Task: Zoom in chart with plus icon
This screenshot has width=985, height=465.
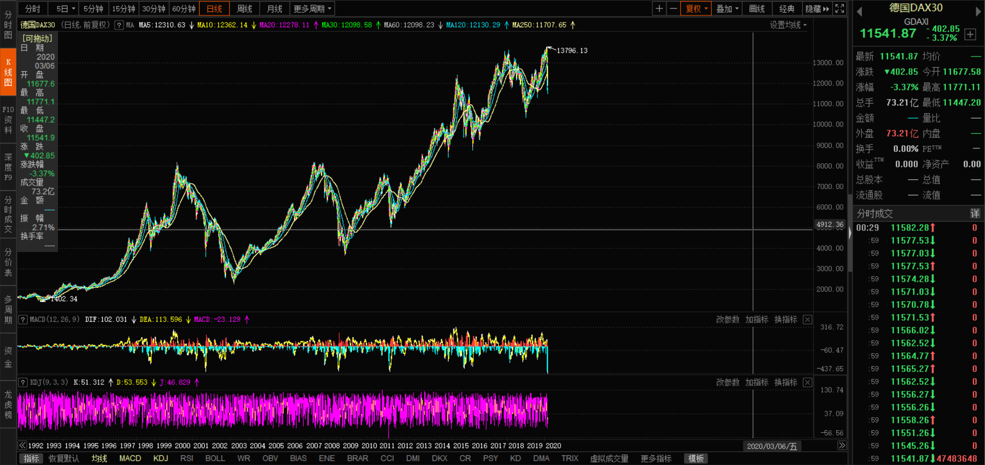Action: coord(659,9)
